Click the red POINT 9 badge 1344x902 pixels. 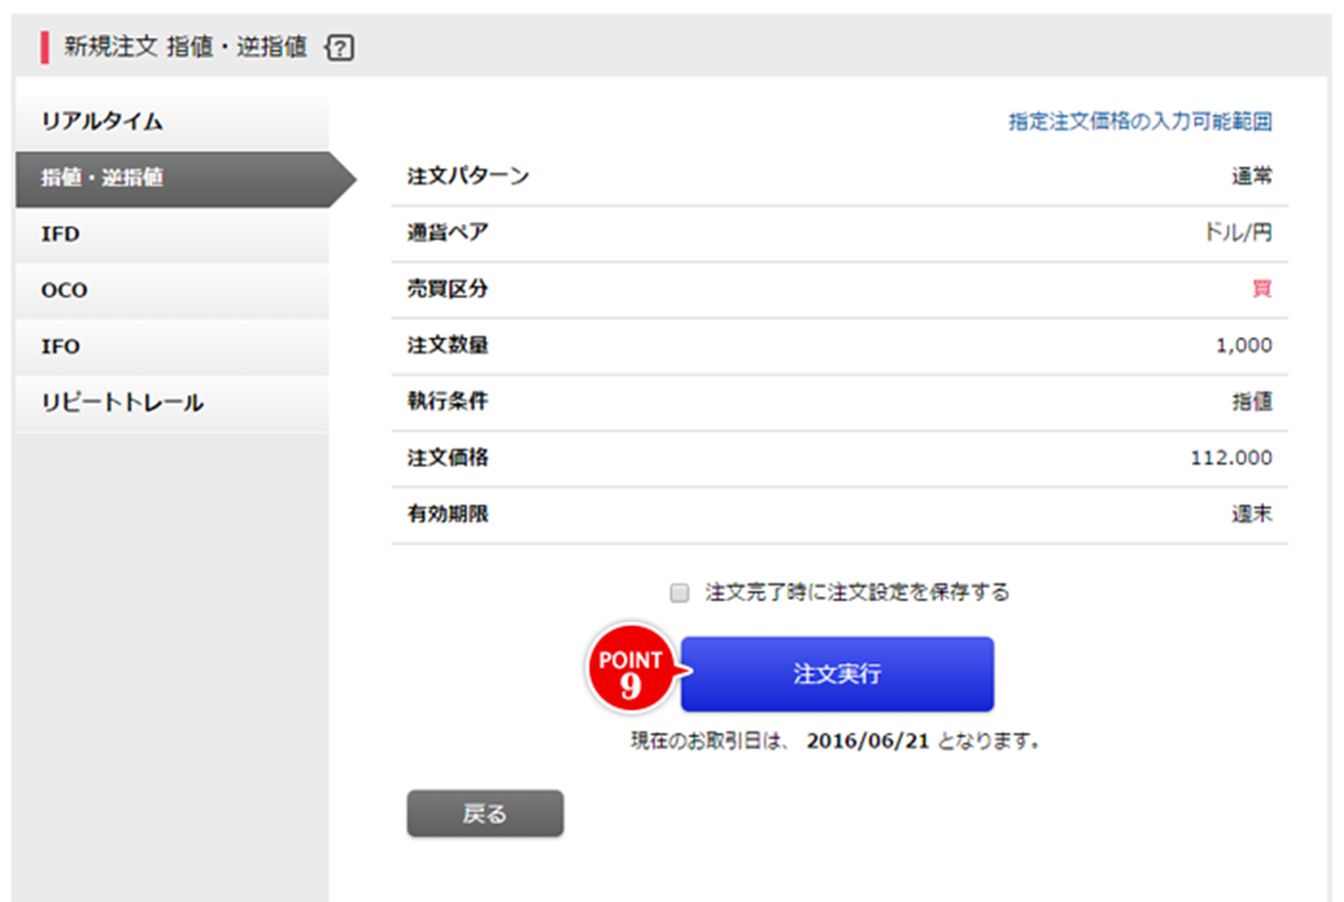click(630, 671)
